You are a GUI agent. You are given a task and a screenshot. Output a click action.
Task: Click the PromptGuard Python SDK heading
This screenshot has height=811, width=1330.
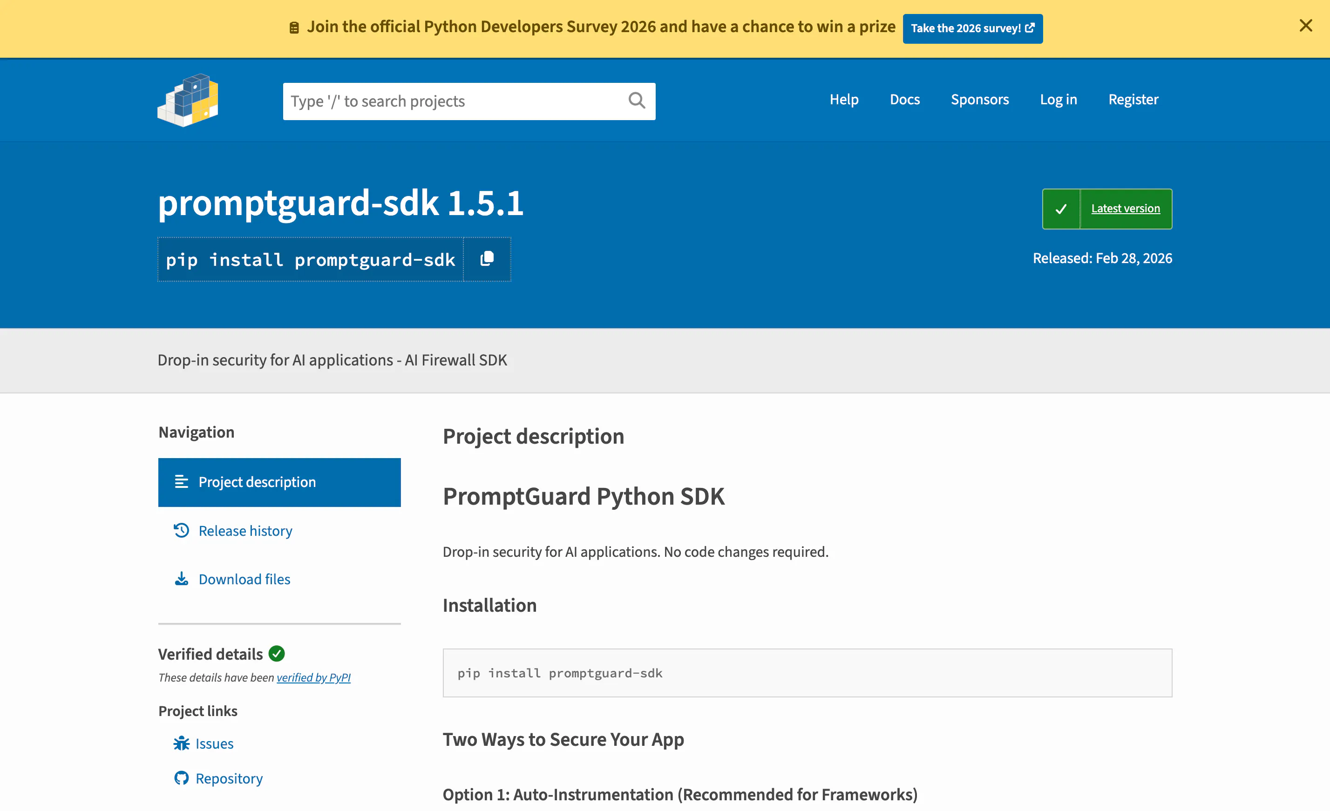pyautogui.click(x=584, y=496)
